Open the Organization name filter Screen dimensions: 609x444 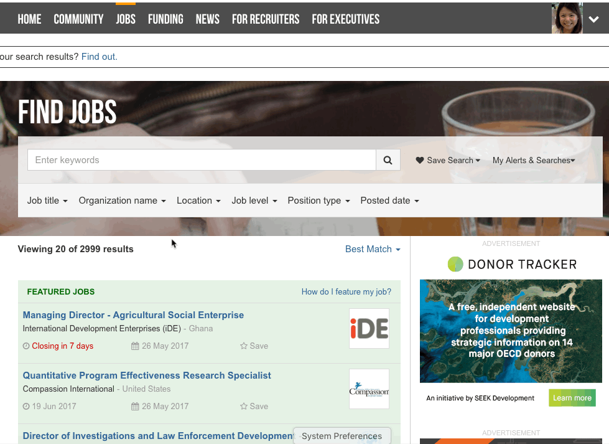coord(123,201)
